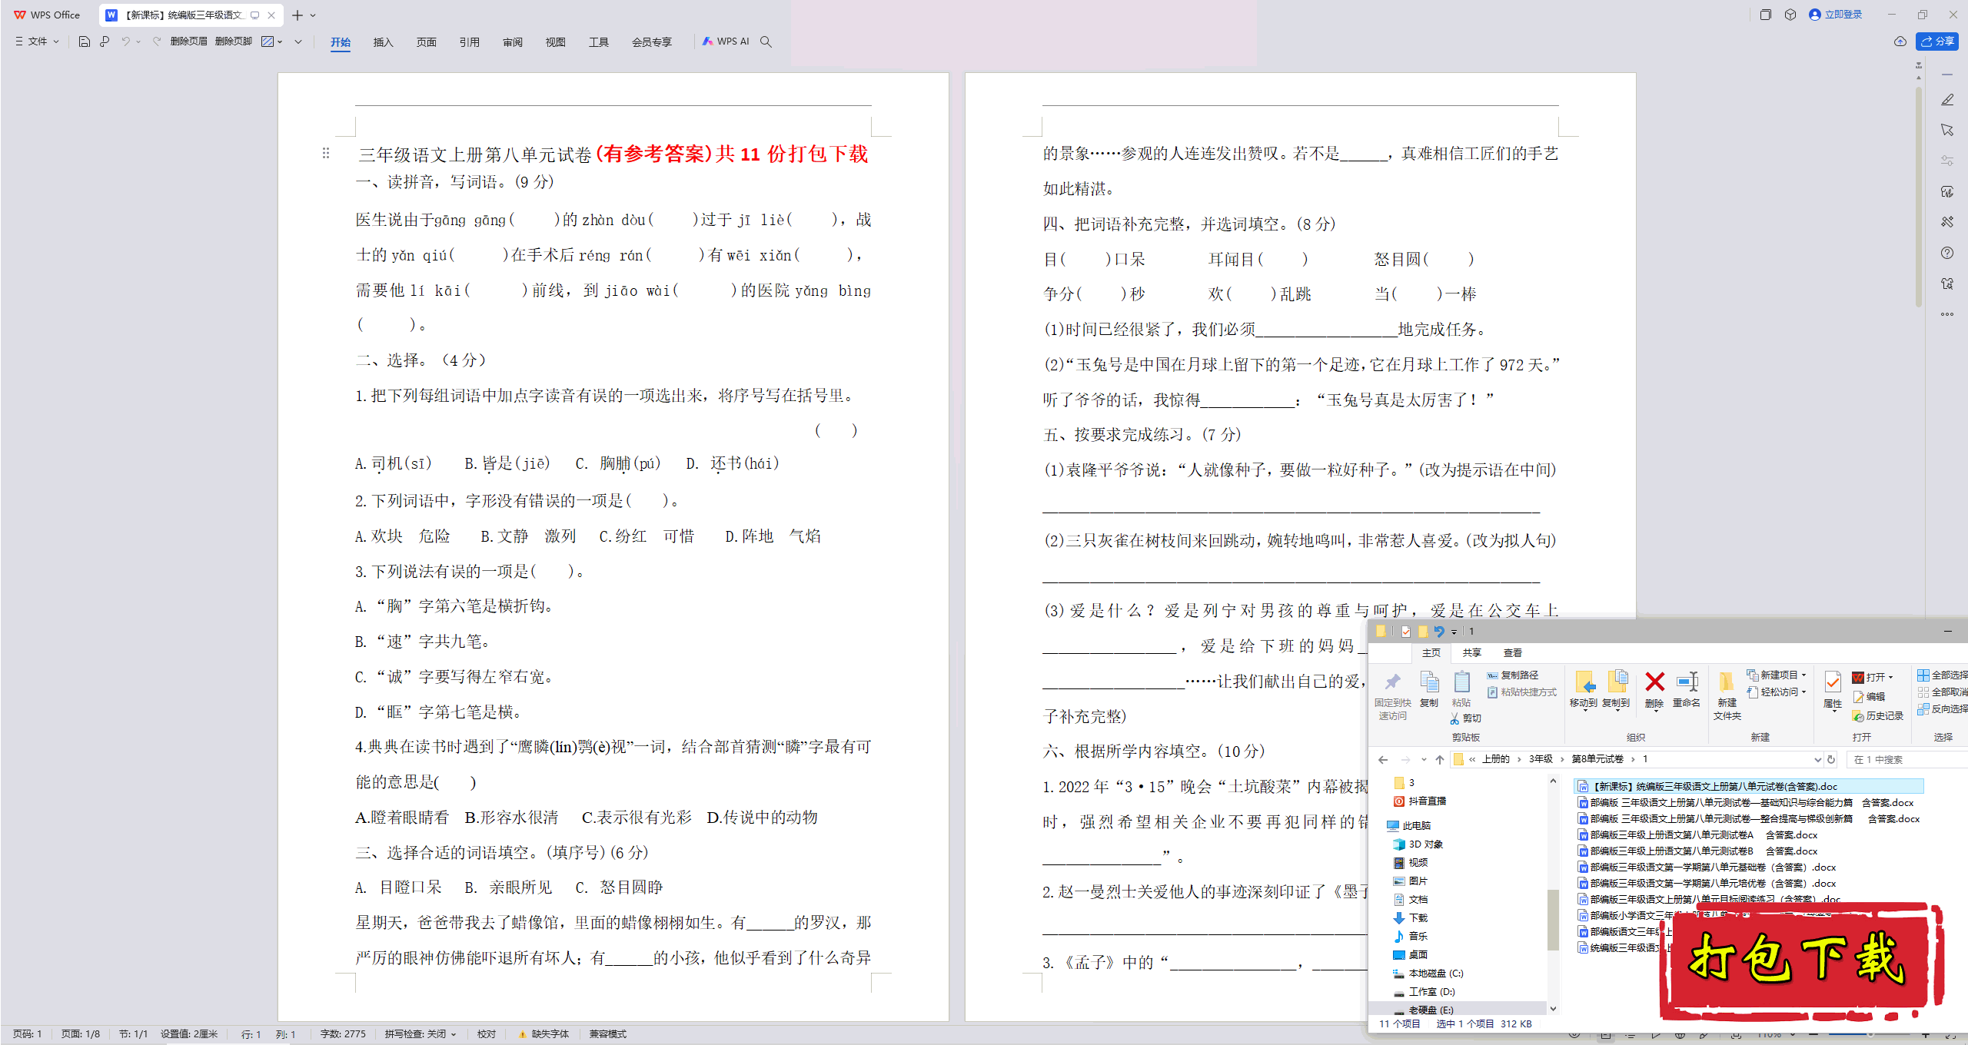Click the print preview icon in toolbar

(x=105, y=41)
